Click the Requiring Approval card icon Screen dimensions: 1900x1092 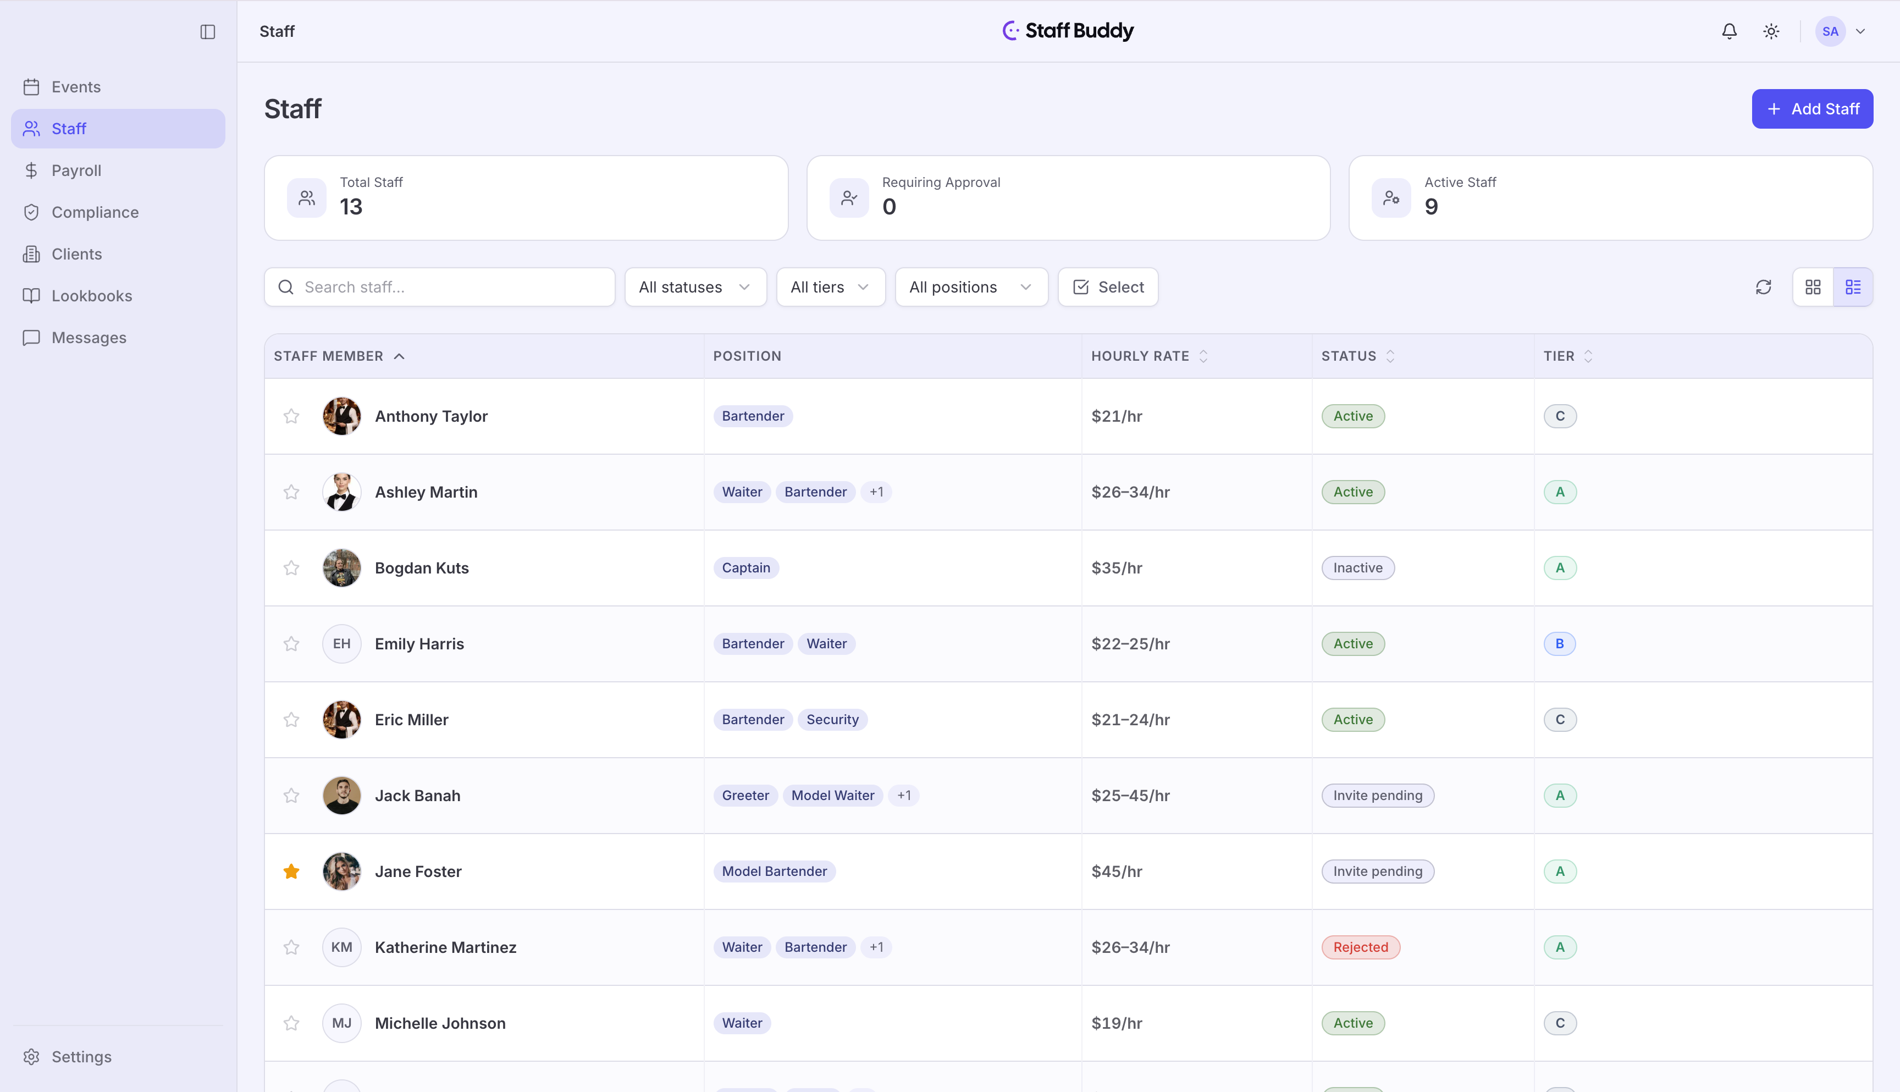[849, 198]
